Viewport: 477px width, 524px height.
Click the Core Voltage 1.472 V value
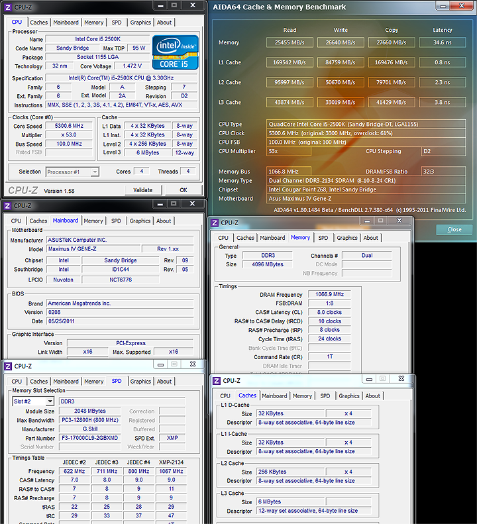pos(132,66)
